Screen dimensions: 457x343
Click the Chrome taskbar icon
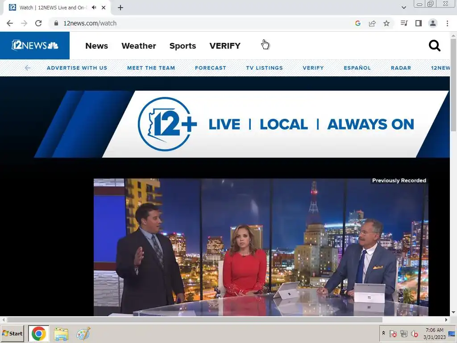pos(38,333)
